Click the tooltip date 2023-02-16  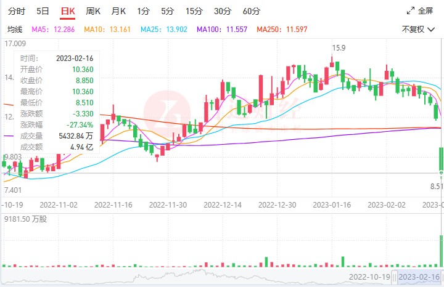(x=75, y=59)
